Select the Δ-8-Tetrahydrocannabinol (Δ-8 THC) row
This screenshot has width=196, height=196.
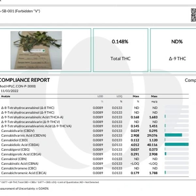[94, 108]
